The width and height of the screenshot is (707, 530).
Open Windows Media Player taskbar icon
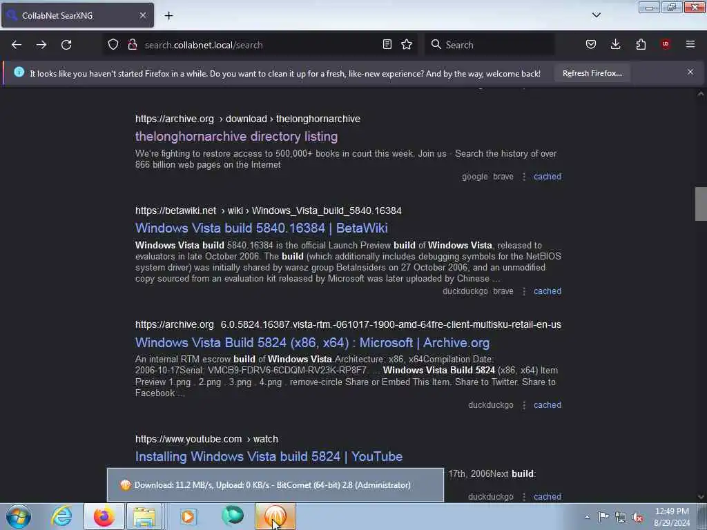coord(188,516)
